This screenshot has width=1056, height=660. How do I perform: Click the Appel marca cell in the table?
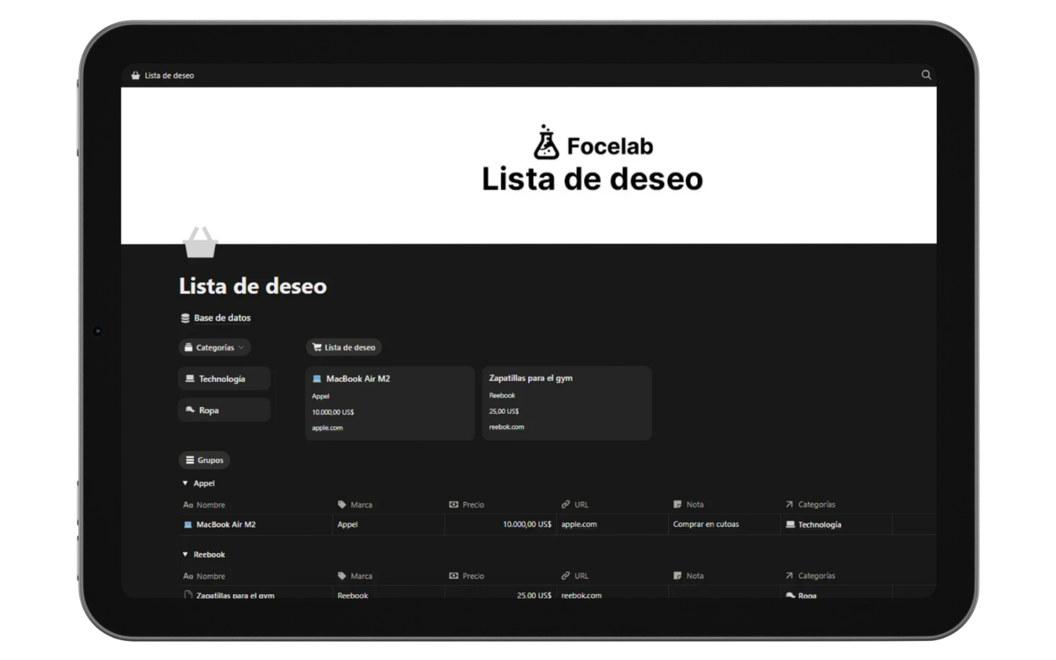(x=388, y=525)
